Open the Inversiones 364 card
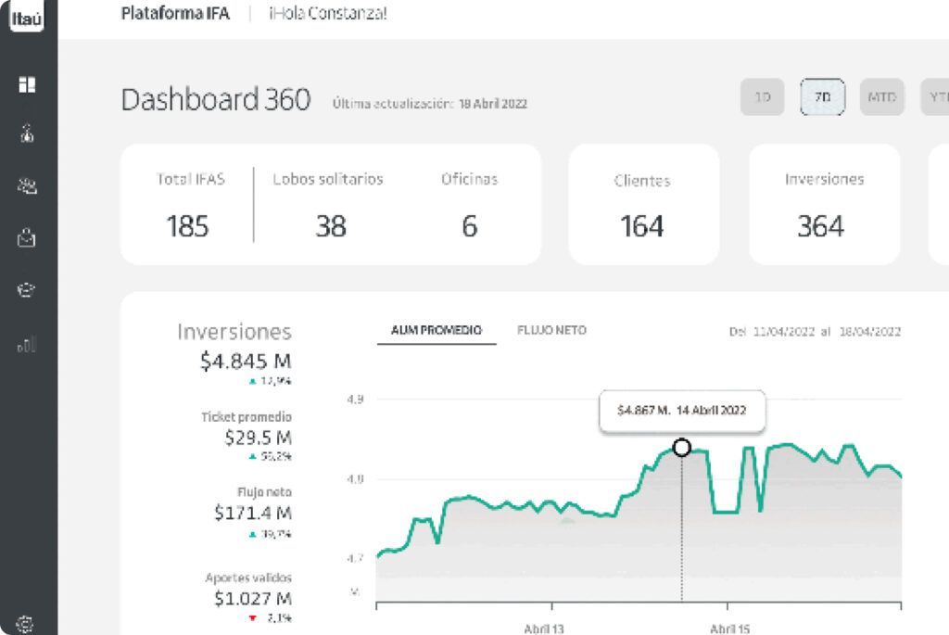949x635 pixels. click(x=823, y=204)
